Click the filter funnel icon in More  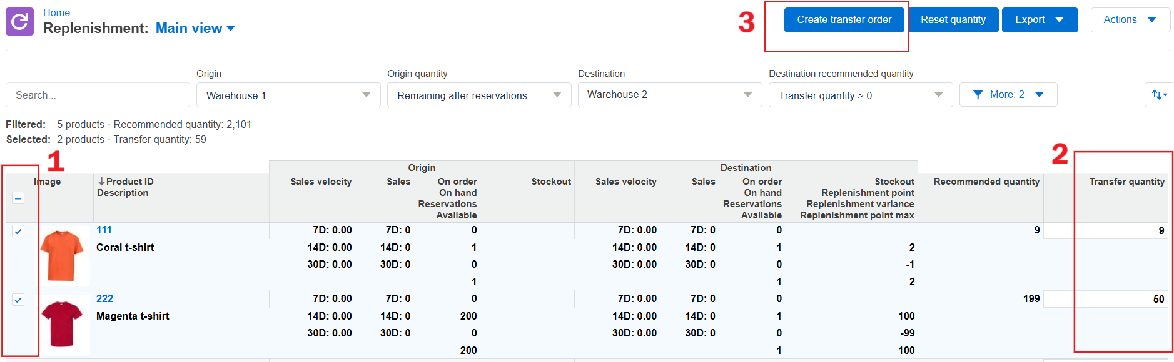click(978, 95)
